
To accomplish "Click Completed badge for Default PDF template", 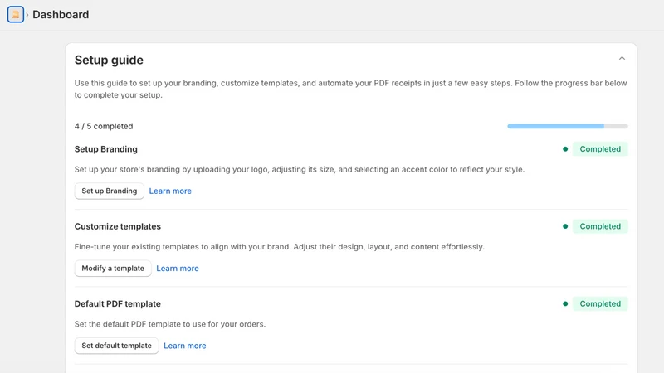I will pos(600,303).
